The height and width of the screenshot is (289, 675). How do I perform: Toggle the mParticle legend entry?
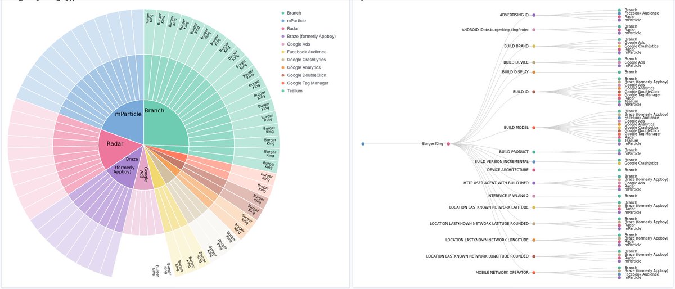coord(295,20)
